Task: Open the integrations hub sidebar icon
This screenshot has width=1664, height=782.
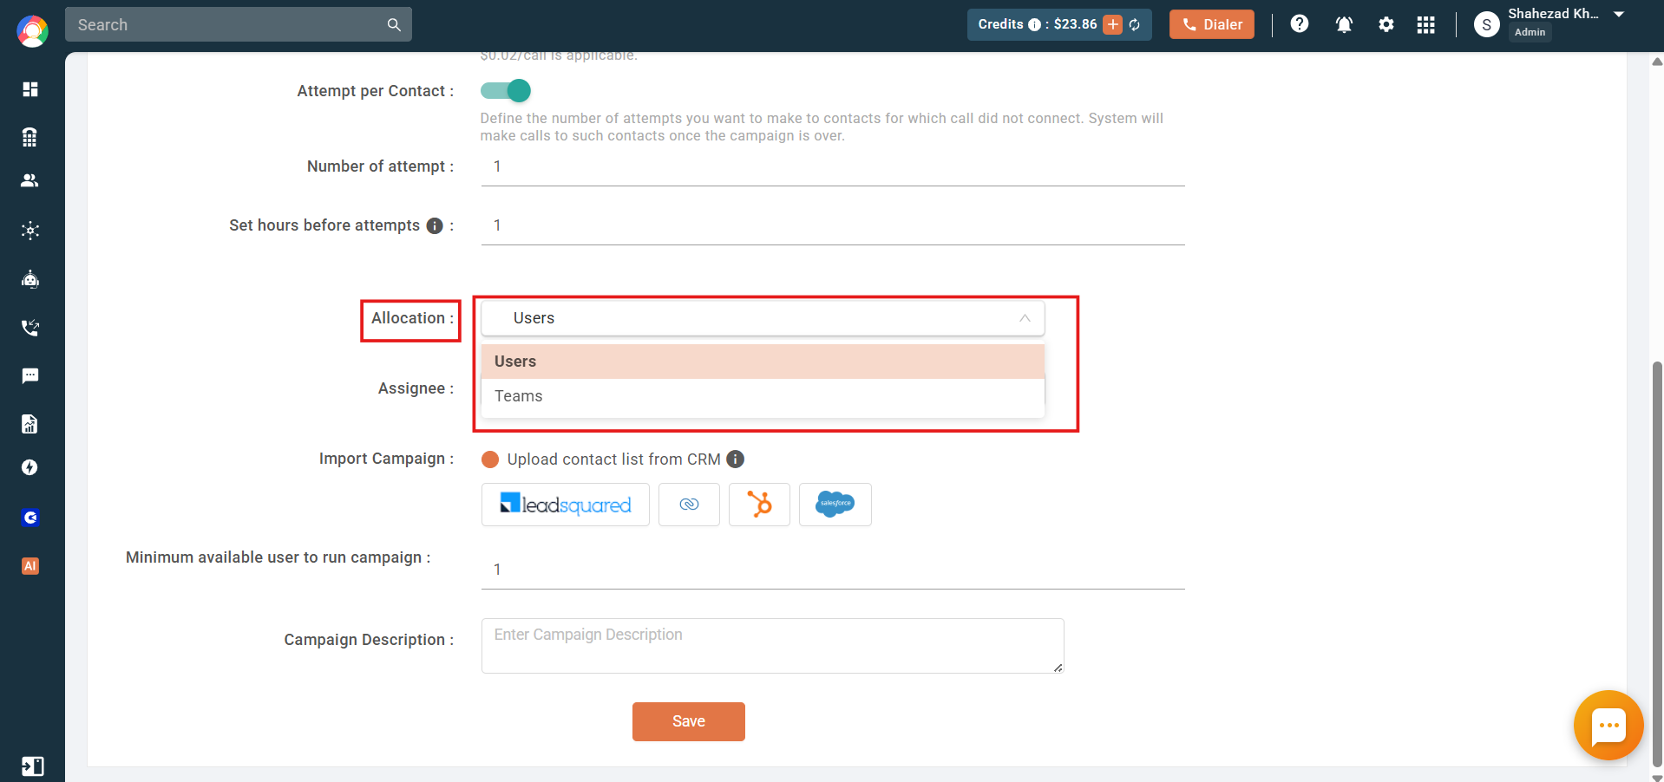Action: tap(30, 230)
